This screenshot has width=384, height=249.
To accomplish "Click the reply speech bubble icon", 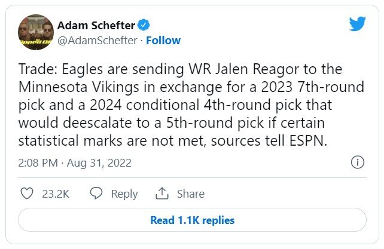I will tap(96, 193).
